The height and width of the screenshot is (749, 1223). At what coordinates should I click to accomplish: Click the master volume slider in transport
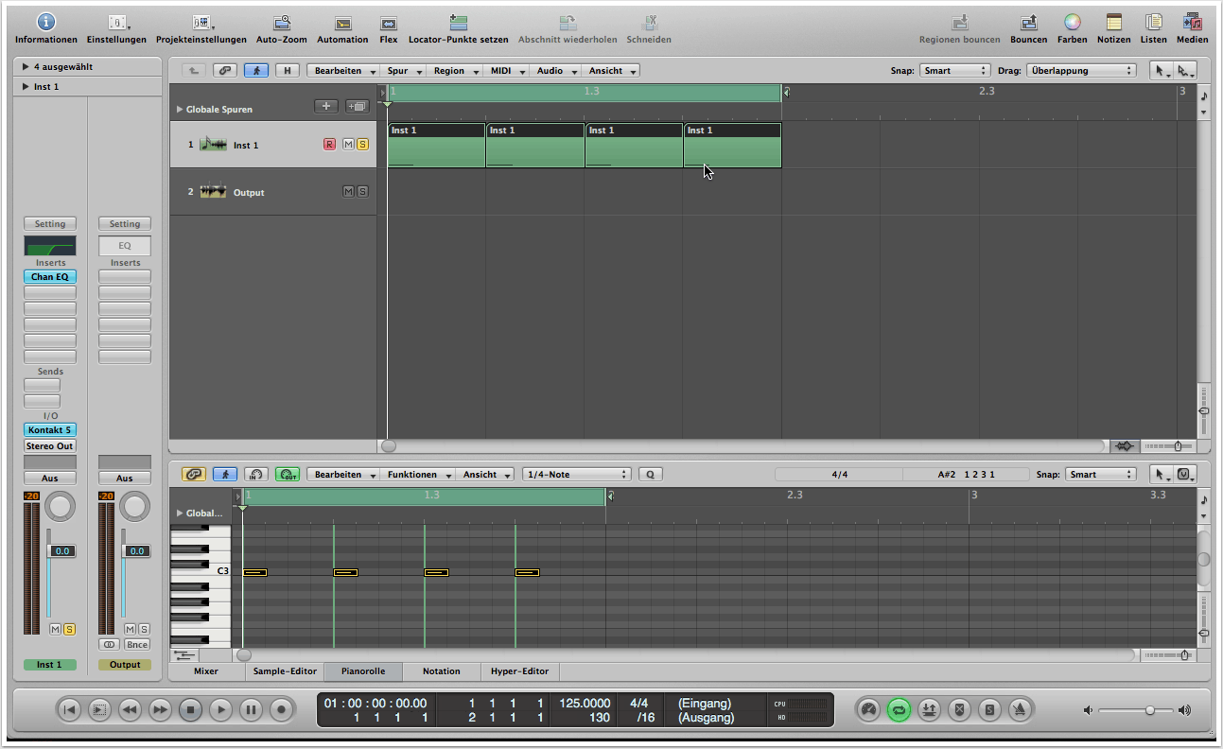coord(1148,710)
